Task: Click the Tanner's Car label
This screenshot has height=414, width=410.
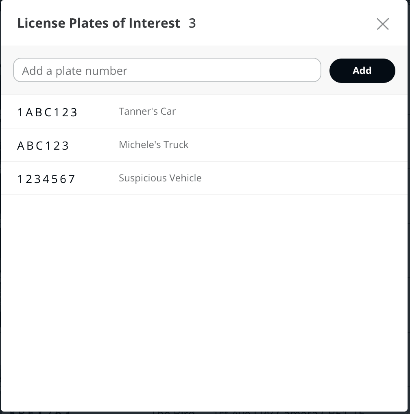Action: (x=147, y=111)
